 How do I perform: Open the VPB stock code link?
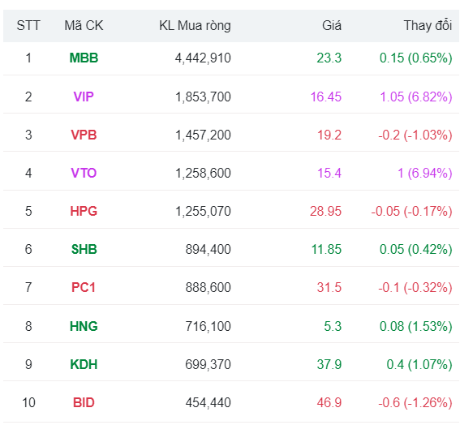point(84,135)
